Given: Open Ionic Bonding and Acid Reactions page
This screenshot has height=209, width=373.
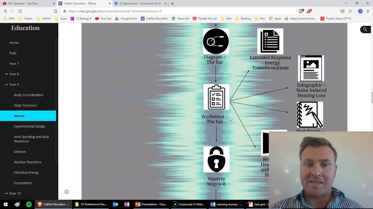Looking at the screenshot, I should point(31,139).
